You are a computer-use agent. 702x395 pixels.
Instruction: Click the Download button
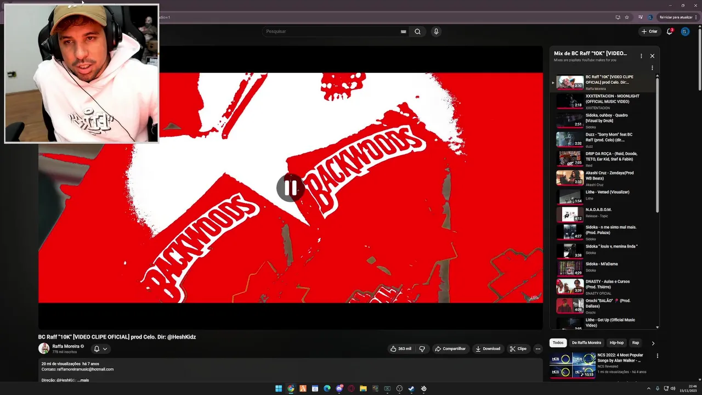[x=488, y=348]
